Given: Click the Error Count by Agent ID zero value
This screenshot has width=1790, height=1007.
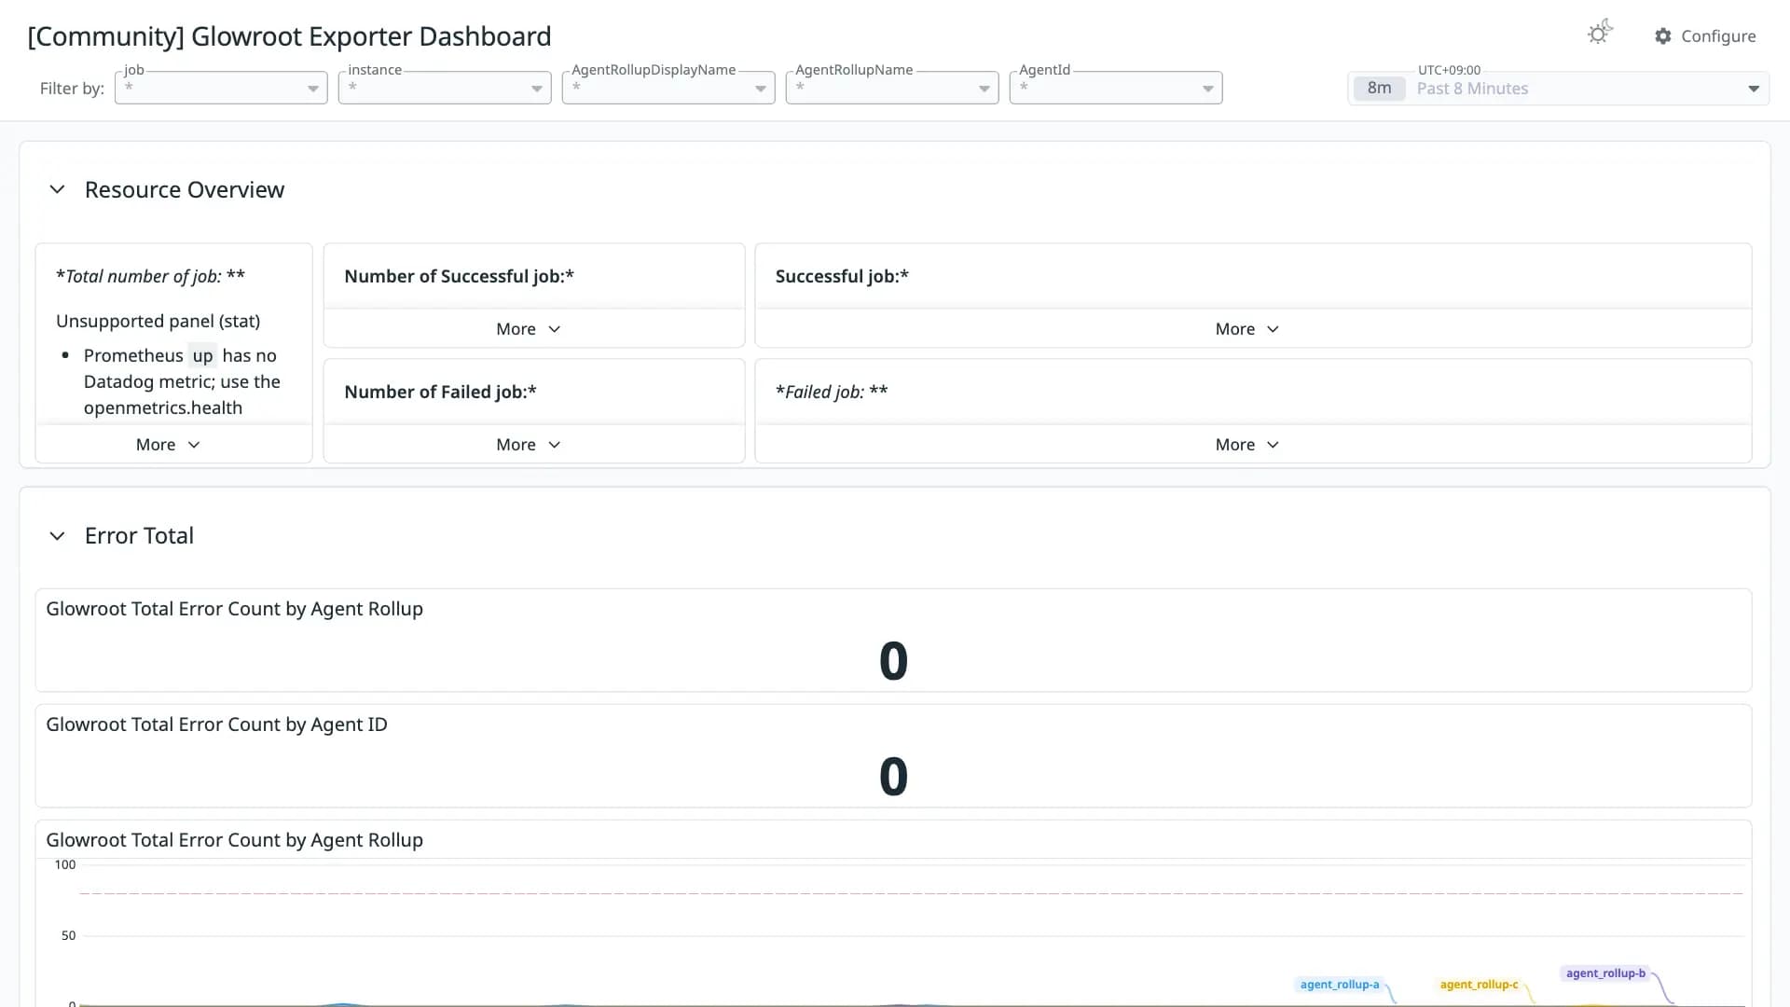Looking at the screenshot, I should [x=893, y=776].
